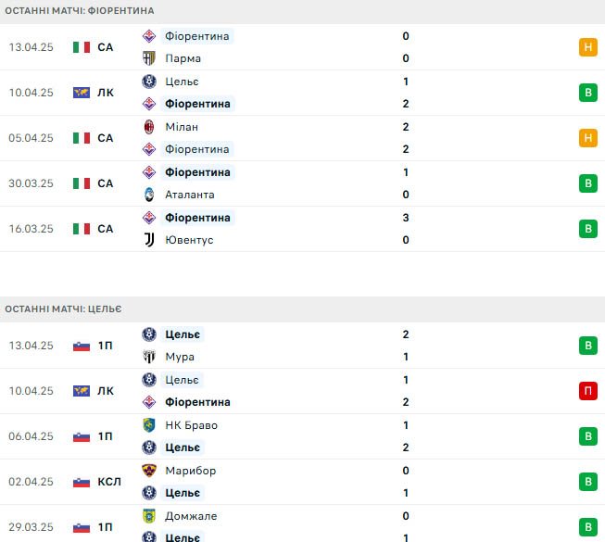Click the Italian flag on 13.04.25 row
The height and width of the screenshot is (542, 605).
[82, 47]
